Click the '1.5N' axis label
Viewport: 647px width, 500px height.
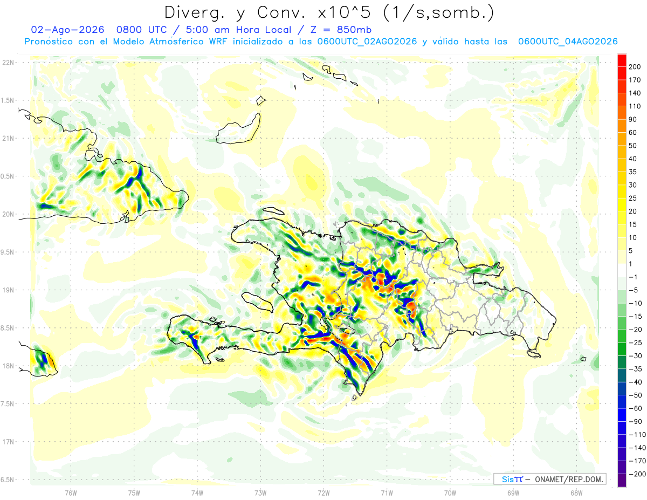(x=8, y=100)
